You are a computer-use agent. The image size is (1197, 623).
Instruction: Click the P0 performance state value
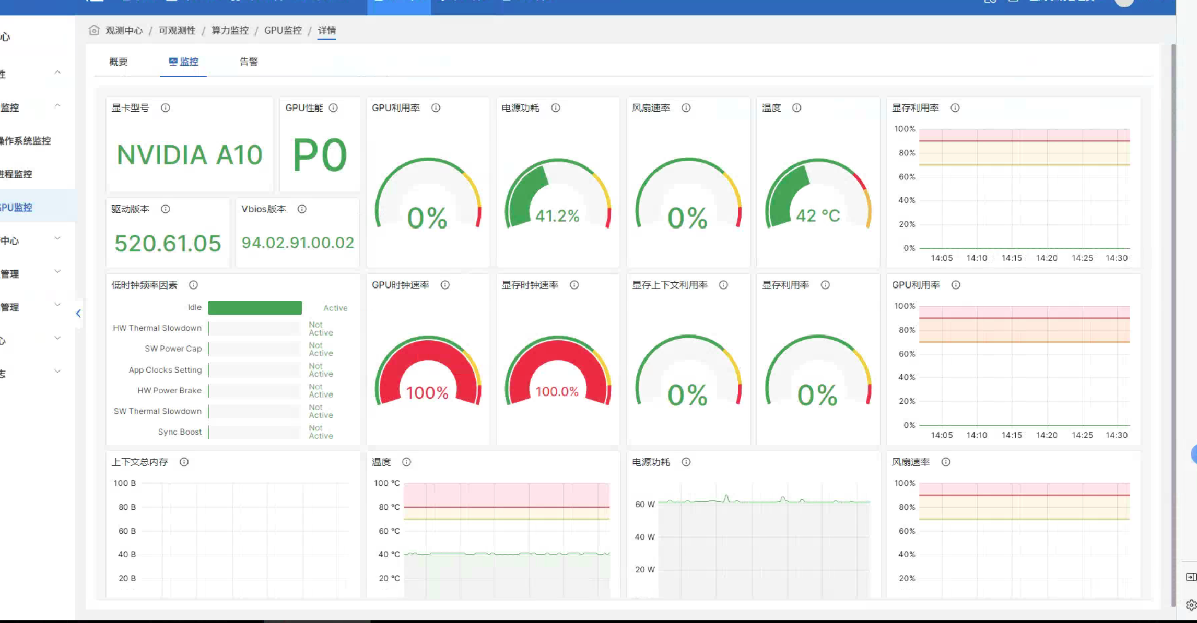tap(320, 155)
